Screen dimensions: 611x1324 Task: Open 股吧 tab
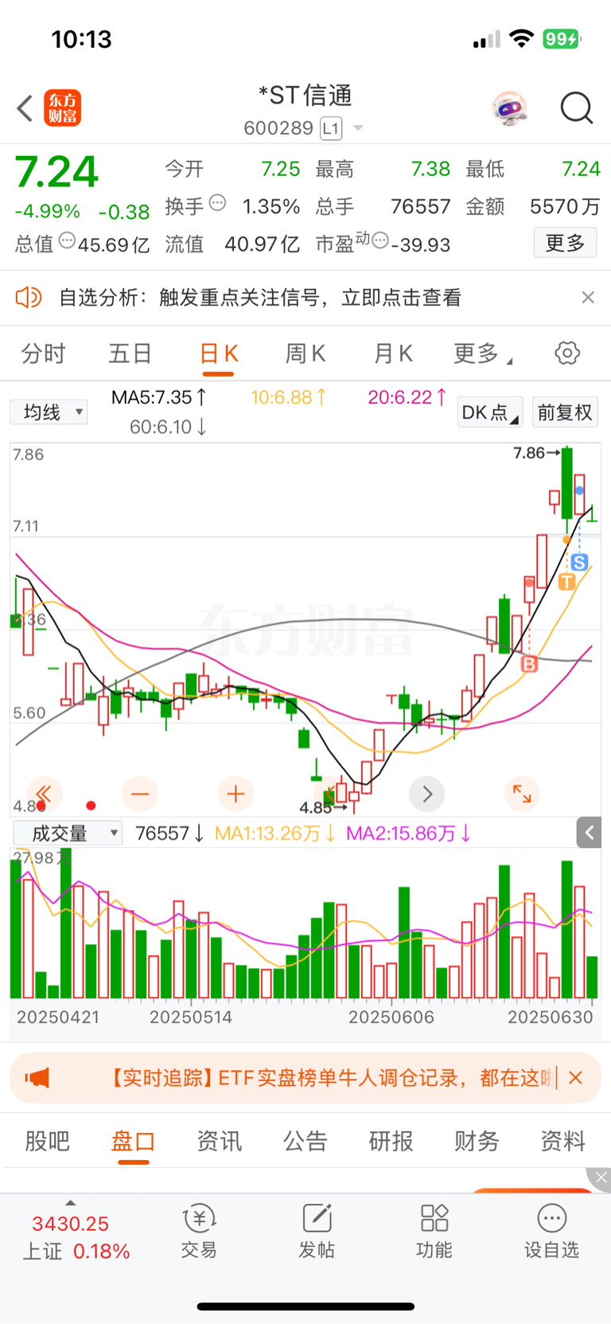[x=47, y=1141]
